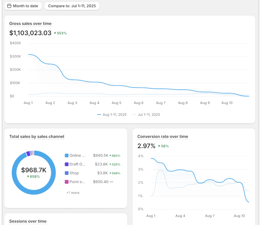The image size is (261, 225).
Task: Click the upward arrow icon beside 58%
Action: pyautogui.click(x=159, y=146)
